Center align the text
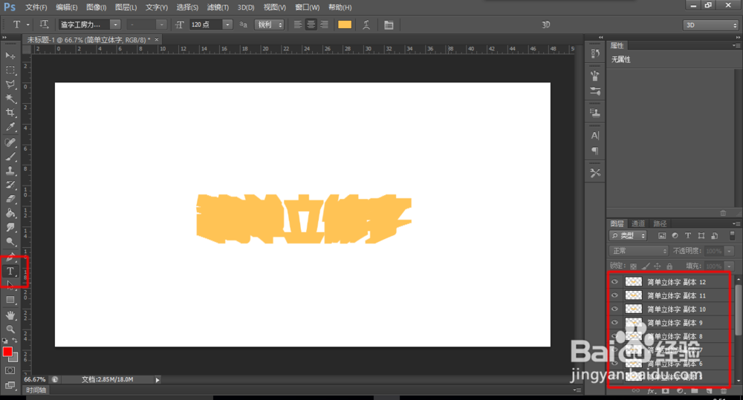Screen dimensions: 743x400 311,24
